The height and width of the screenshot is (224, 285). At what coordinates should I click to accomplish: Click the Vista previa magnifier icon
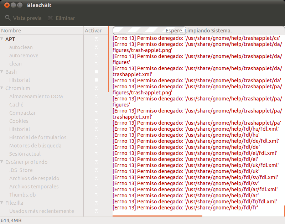[8, 18]
